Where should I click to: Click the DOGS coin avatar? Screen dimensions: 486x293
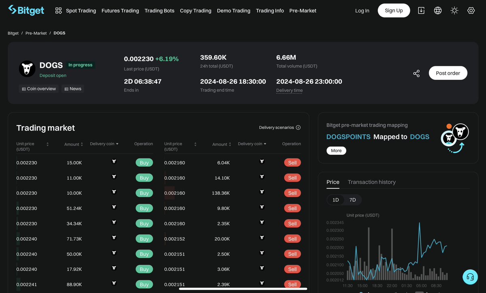[27, 69]
